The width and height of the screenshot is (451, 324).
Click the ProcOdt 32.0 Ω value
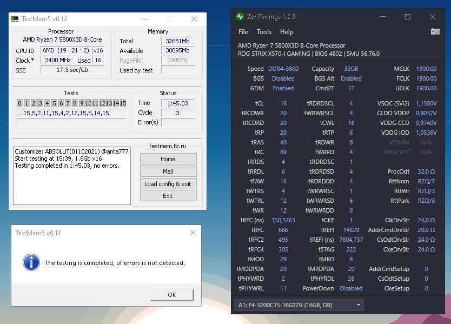coord(426,171)
